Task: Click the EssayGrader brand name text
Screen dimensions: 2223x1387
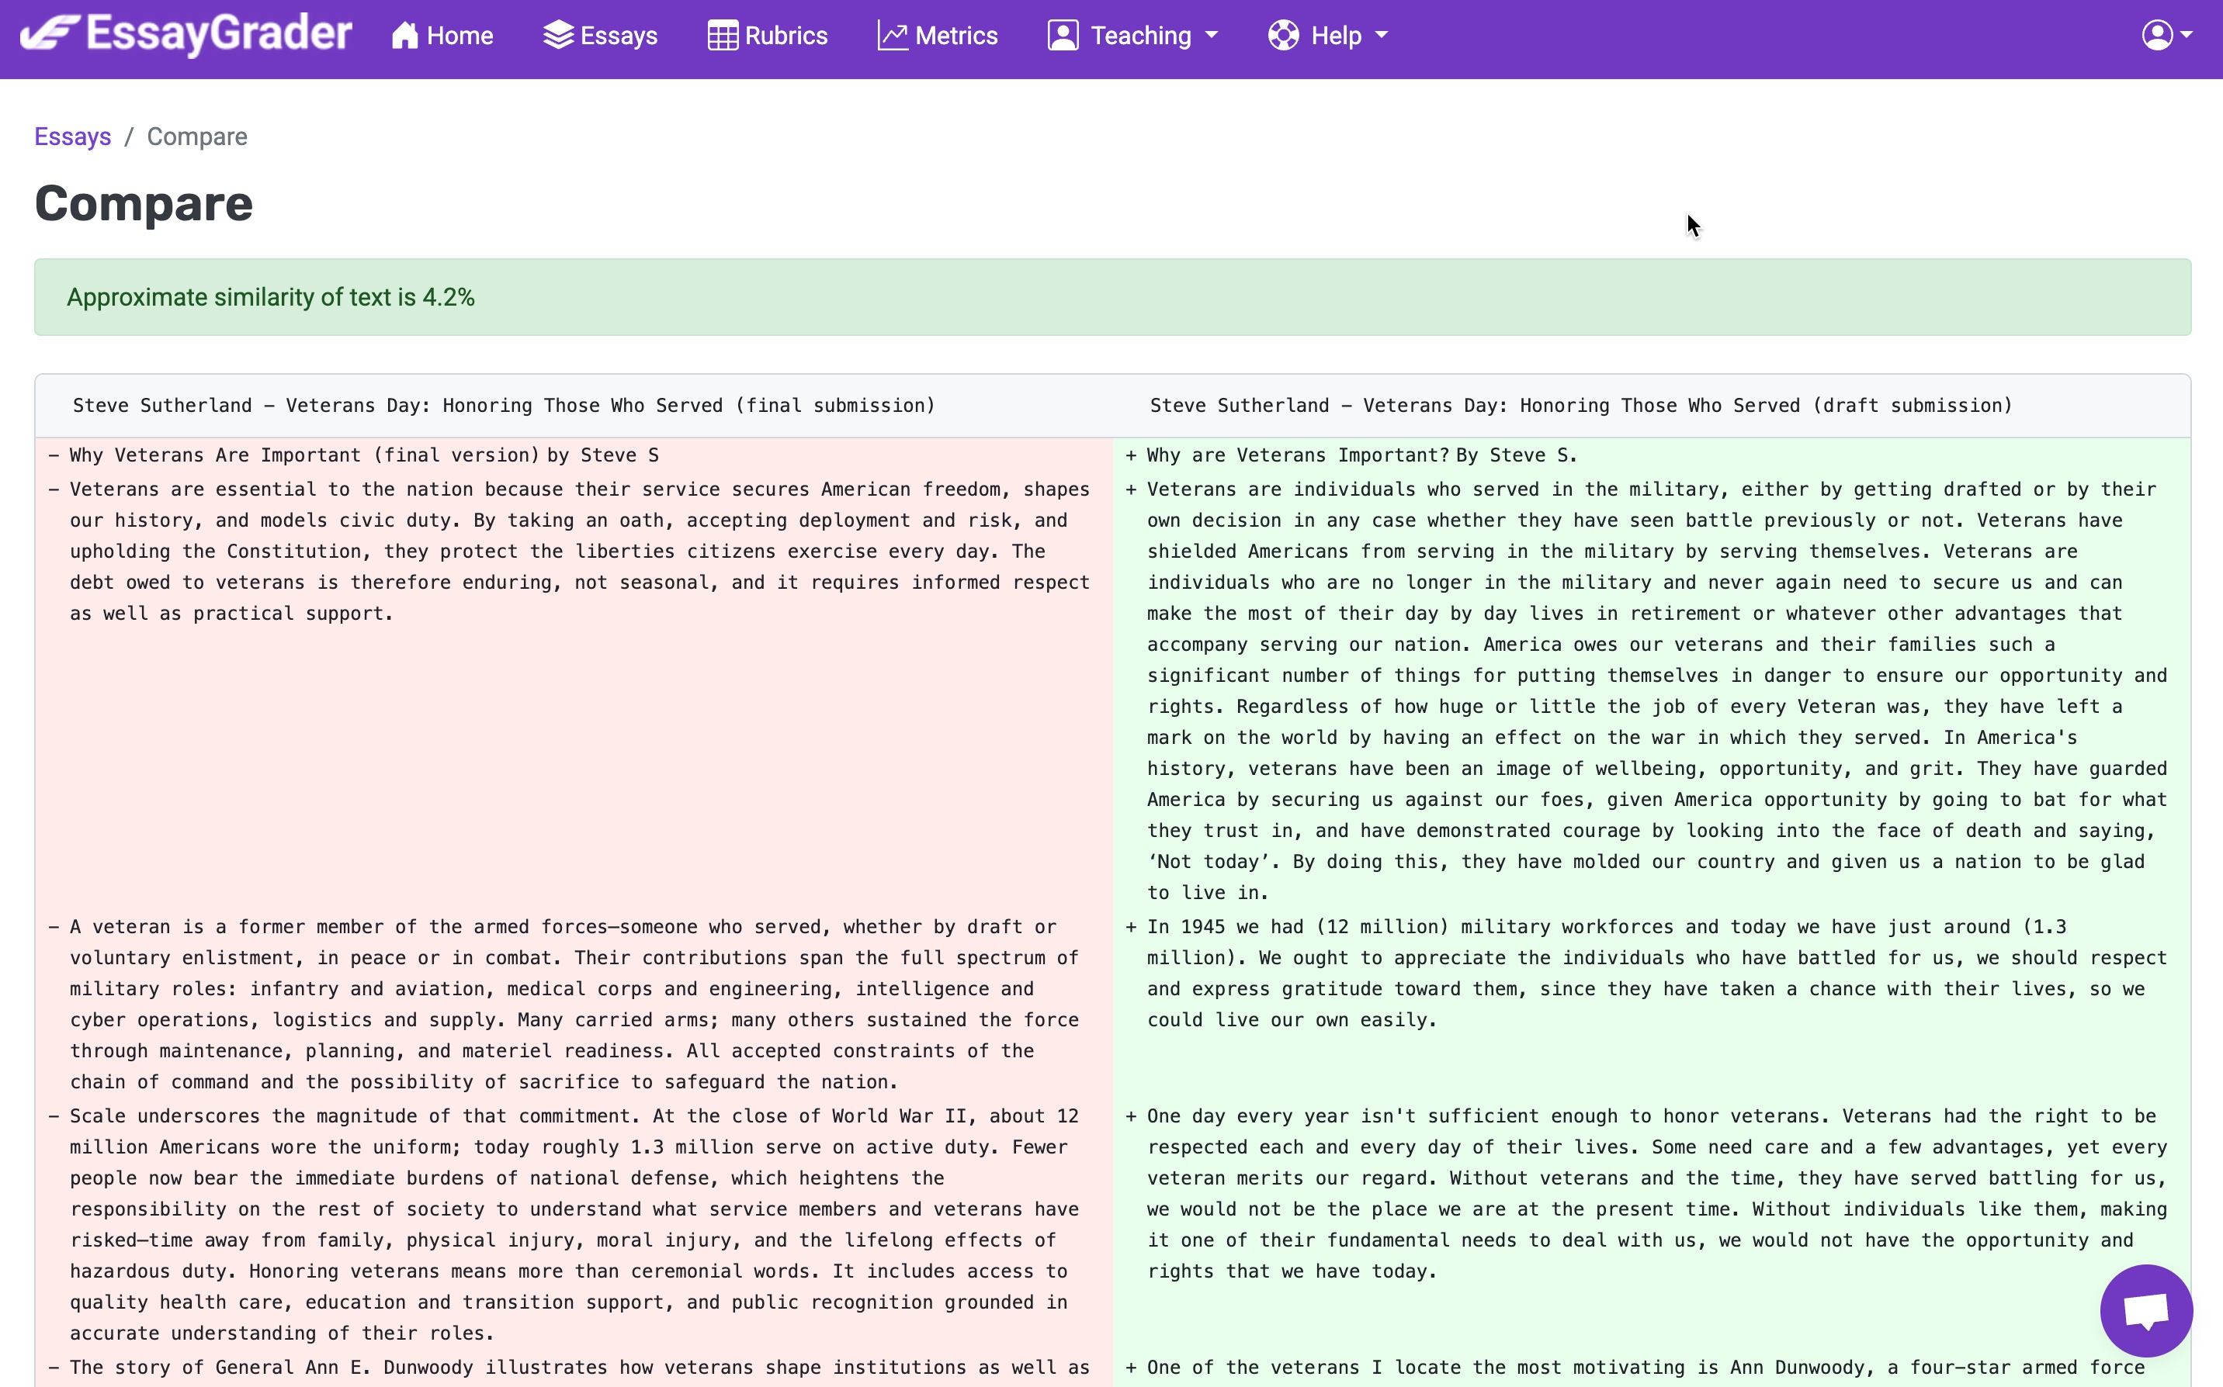Action: [220, 34]
